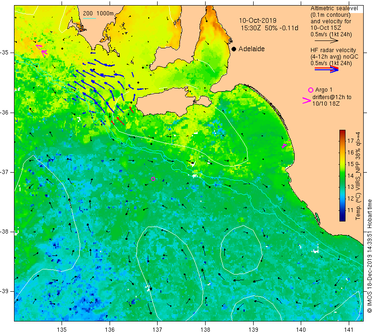373x335 pixels.
Task: Click the Altimetric sealevel legend text
Action: tap(334, 8)
